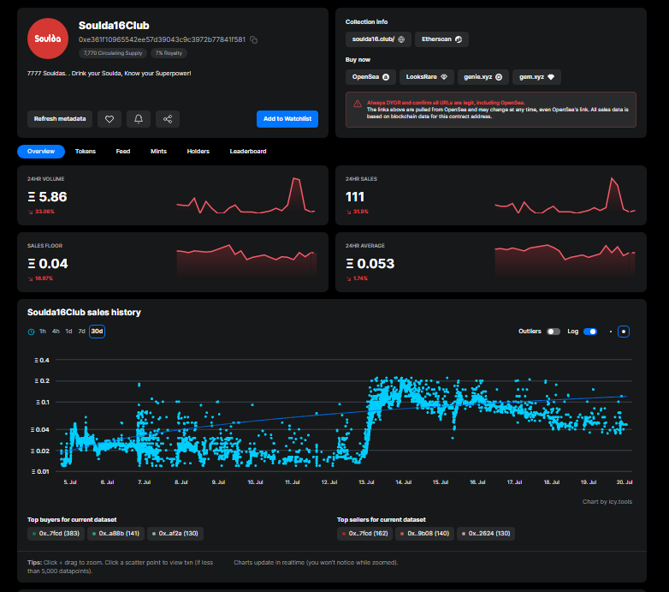Click the Refresh metadata button
The image size is (669, 592).
60,119
